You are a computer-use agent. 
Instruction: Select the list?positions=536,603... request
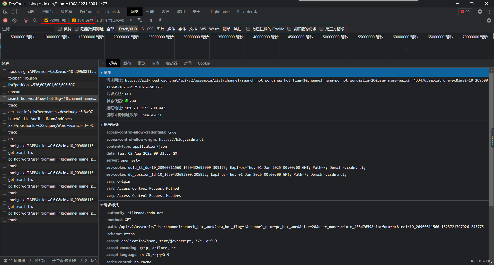pos(49,85)
